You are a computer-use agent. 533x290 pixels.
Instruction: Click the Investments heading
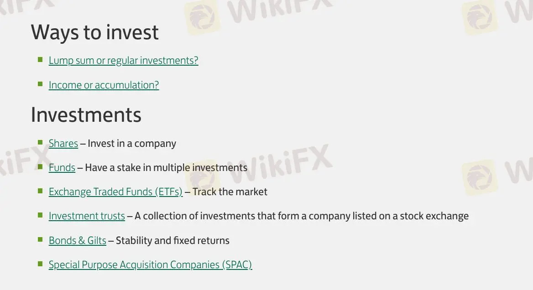tap(86, 115)
